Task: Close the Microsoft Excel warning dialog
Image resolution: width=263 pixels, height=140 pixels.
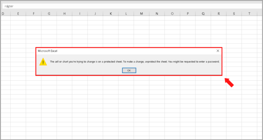Action: [218, 51]
